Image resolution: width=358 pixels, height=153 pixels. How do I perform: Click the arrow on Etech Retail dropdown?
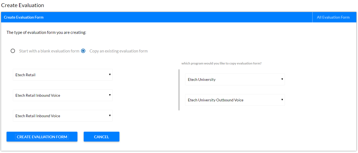(110, 75)
